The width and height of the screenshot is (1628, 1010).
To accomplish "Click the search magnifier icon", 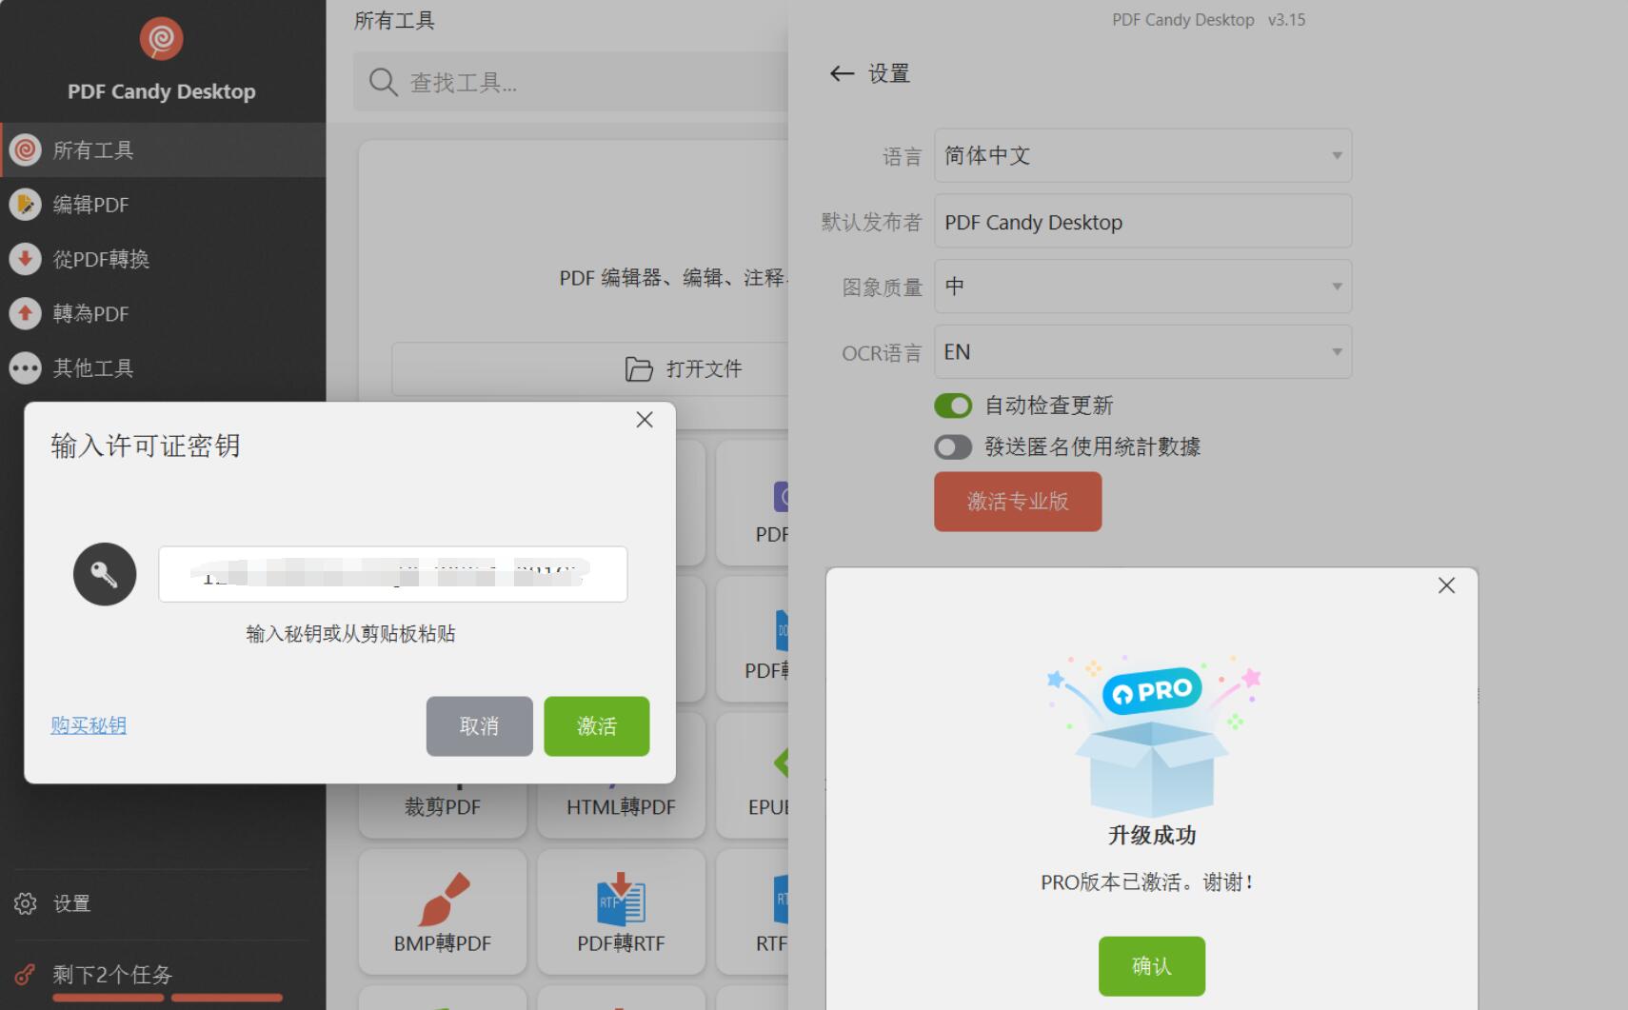I will pos(383,83).
